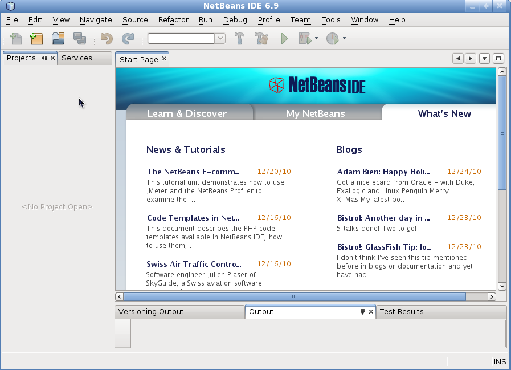Open the Window menu
This screenshot has height=370, width=511.
click(x=365, y=20)
